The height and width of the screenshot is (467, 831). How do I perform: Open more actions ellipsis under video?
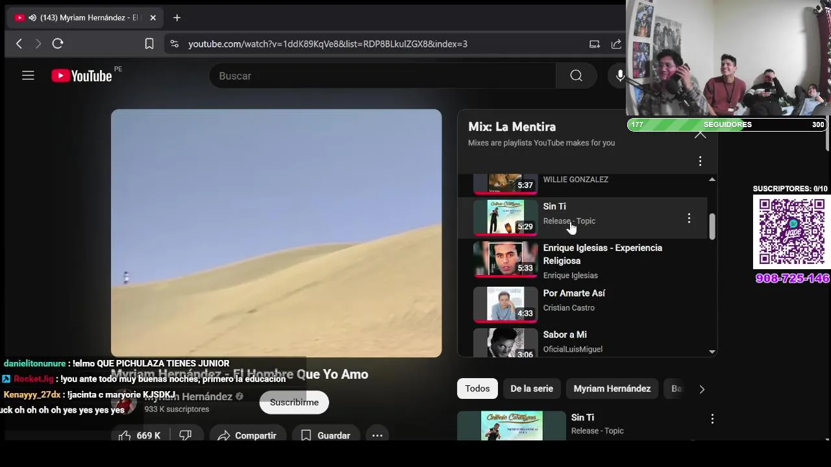(377, 435)
